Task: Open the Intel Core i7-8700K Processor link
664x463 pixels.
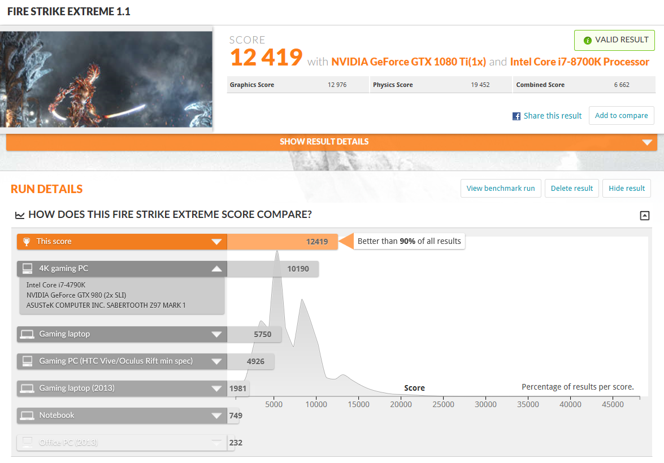Action: (x=579, y=62)
